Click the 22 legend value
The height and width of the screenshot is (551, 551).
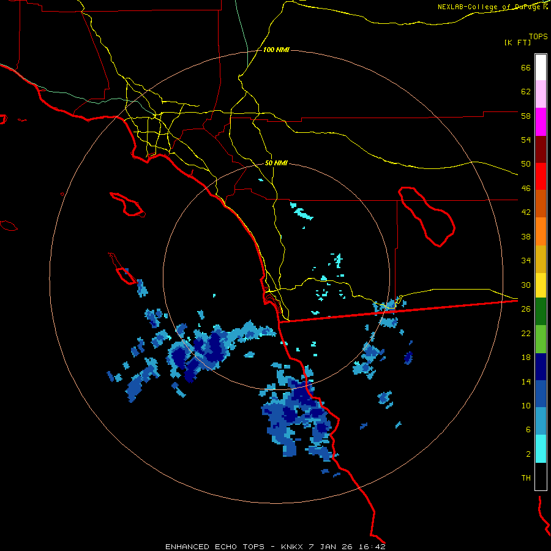(526, 333)
